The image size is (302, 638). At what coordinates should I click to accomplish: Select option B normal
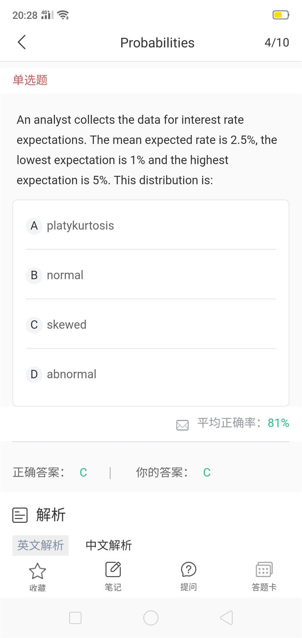point(151,275)
